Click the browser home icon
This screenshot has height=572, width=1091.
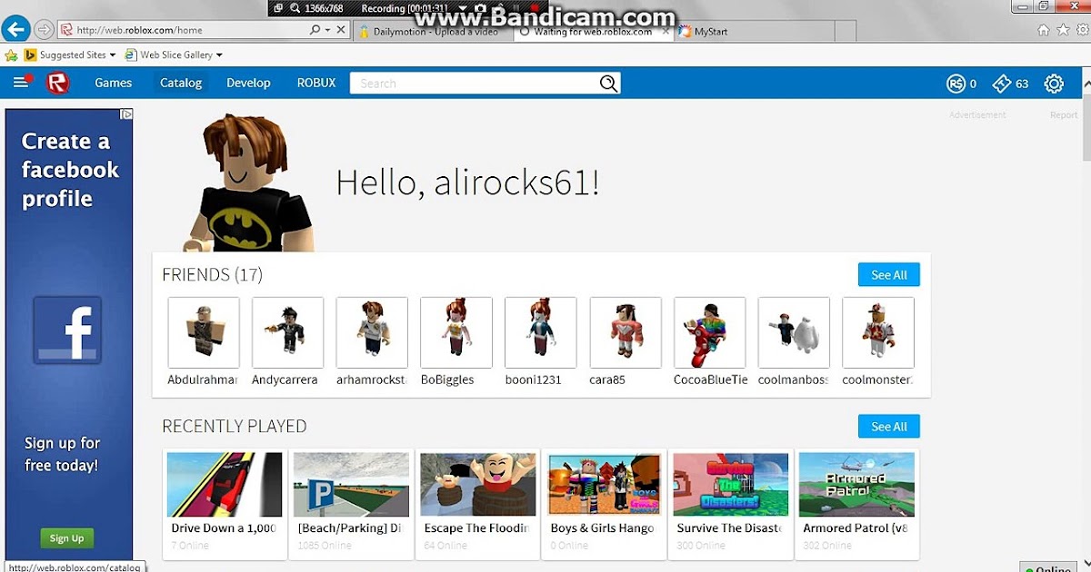[1044, 29]
